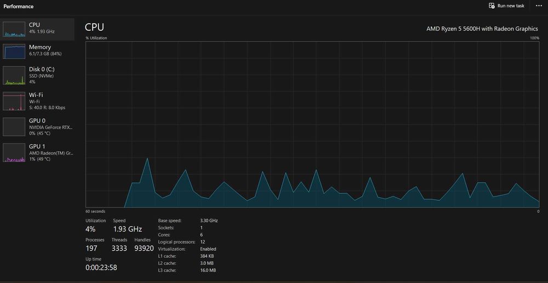Click the Virtualization Enabled entry
This screenshot has width=548, height=283.
[187, 249]
